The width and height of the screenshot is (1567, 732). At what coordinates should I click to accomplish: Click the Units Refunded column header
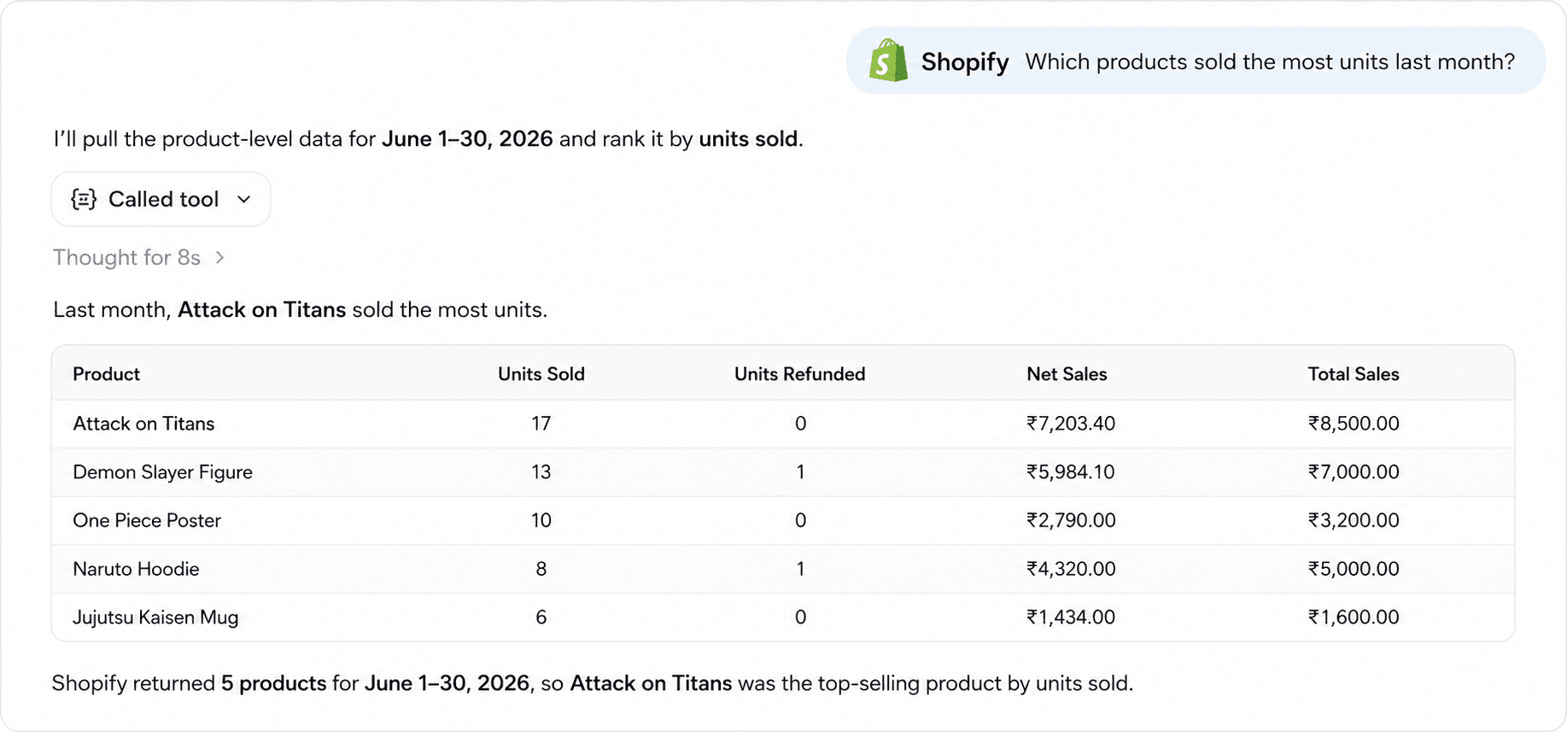pos(799,374)
